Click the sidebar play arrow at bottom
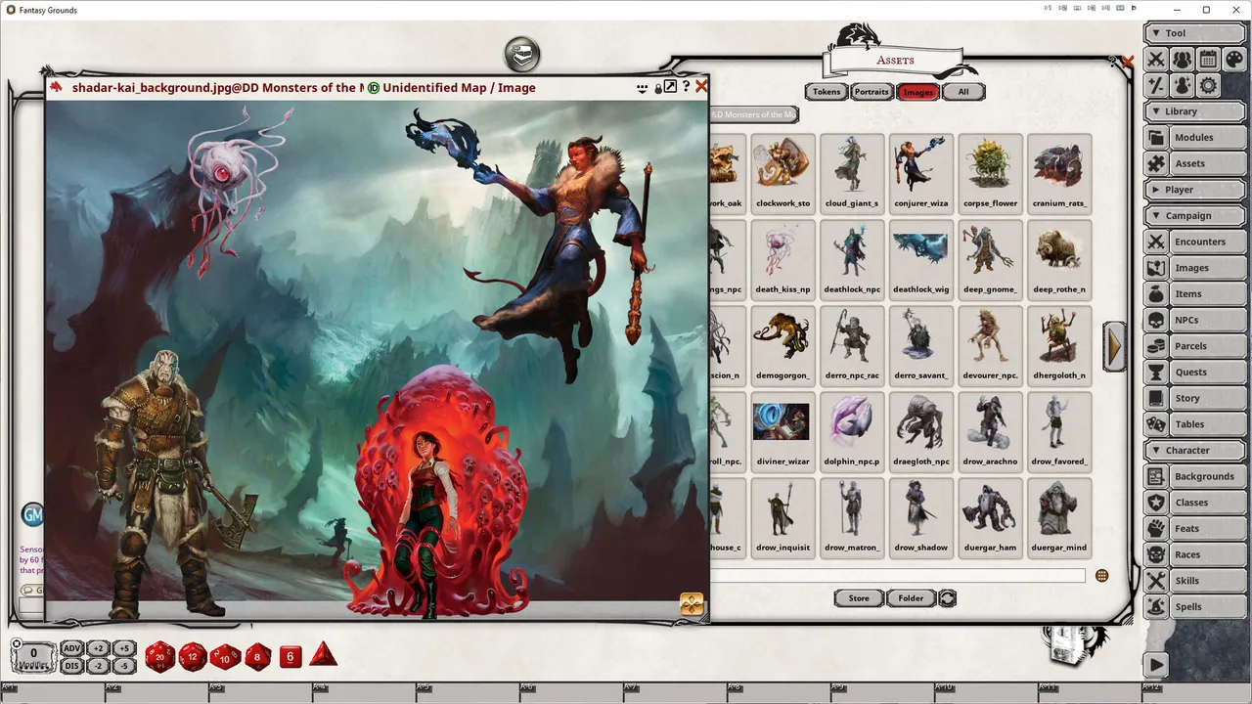The height and width of the screenshot is (704, 1252). tap(1156, 665)
